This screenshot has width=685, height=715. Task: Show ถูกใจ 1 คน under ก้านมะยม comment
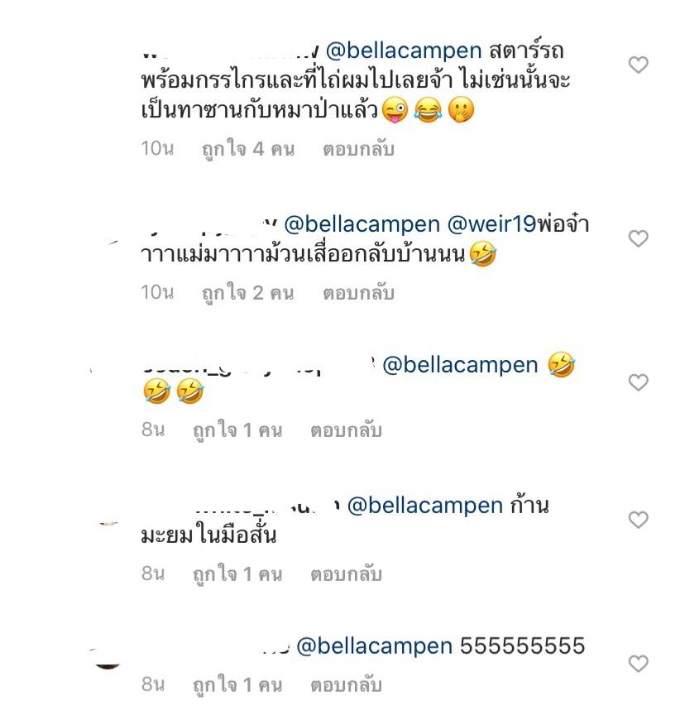tap(237, 573)
